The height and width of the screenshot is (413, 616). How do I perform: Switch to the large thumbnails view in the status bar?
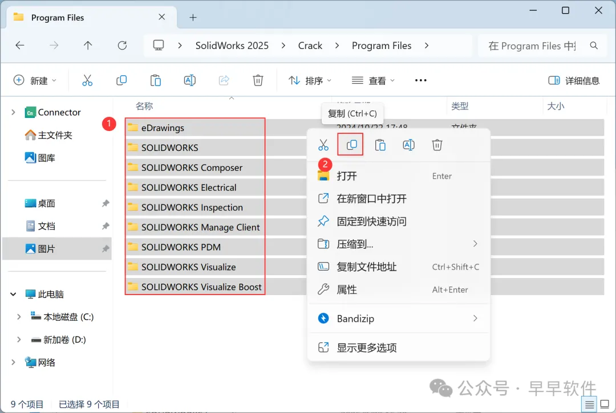(605, 404)
